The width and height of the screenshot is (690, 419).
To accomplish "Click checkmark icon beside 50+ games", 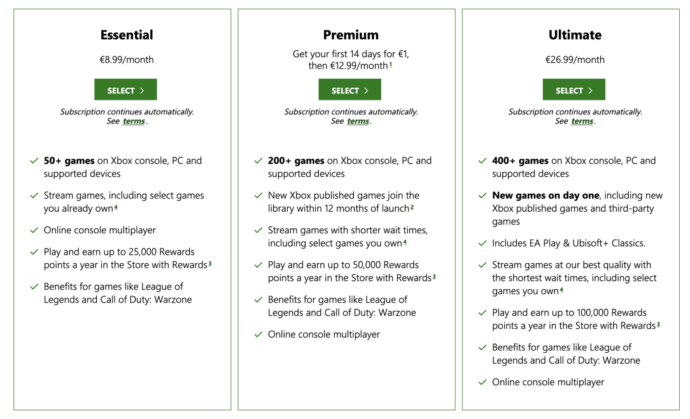I will [x=34, y=161].
